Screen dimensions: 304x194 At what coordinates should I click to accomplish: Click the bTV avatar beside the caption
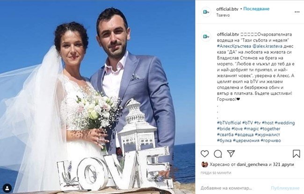coord(206,36)
